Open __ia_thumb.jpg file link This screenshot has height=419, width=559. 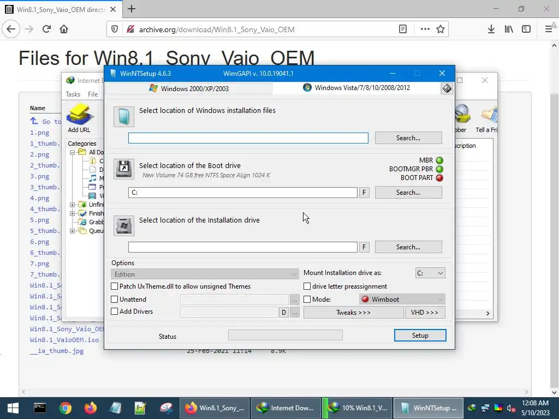[57, 351]
